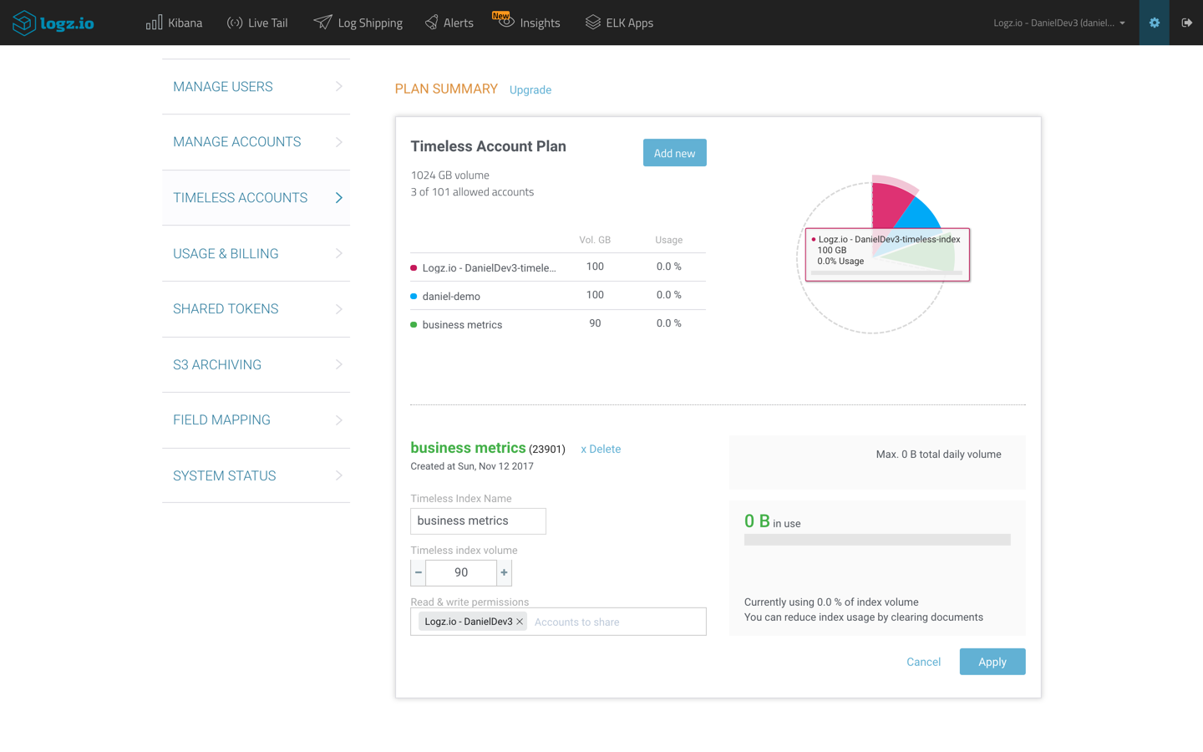Open settings gear icon

(x=1155, y=23)
